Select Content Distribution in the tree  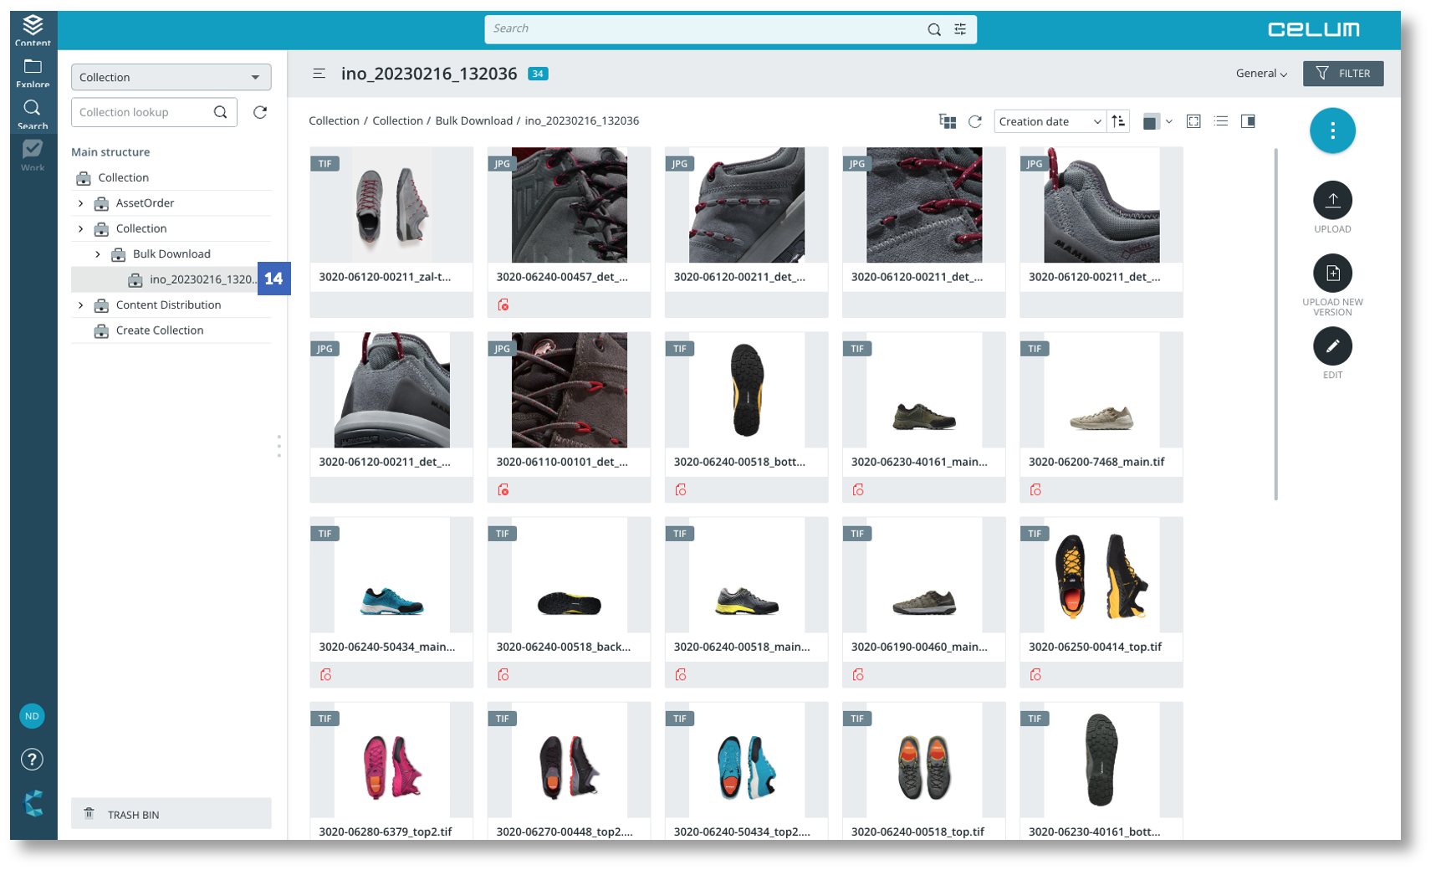[x=168, y=305]
